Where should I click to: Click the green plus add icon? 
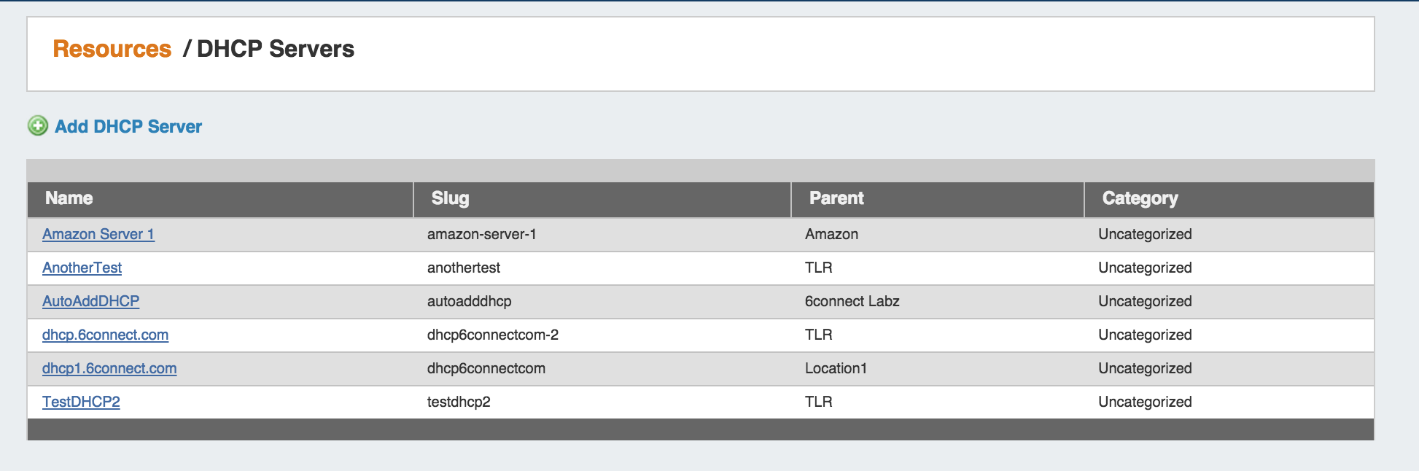38,126
